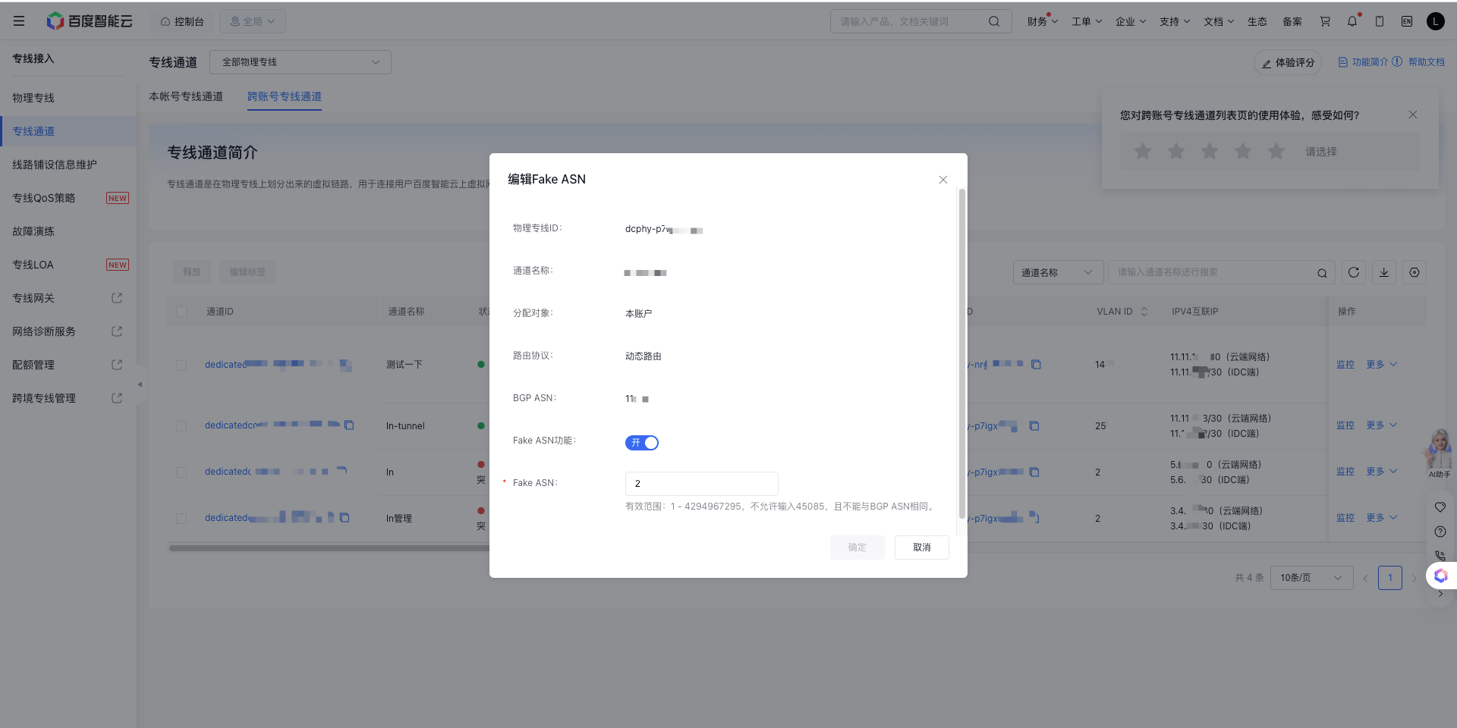The image size is (1457, 728).
Task: Close the 编辑Fake ASN dialog
Action: (x=943, y=180)
